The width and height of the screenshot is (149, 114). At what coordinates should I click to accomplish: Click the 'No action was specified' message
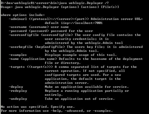(38, 107)
